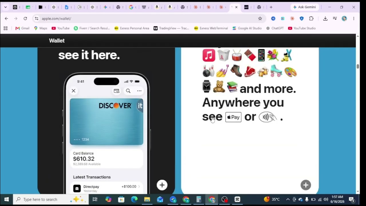Open the apps grid in bookmarks bar

[5, 28]
